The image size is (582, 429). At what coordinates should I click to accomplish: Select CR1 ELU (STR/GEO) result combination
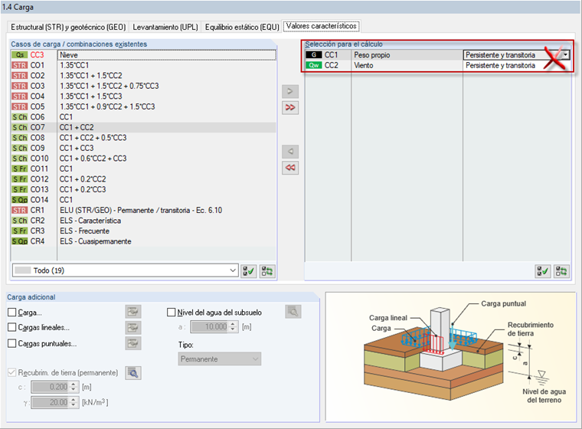[144, 210]
